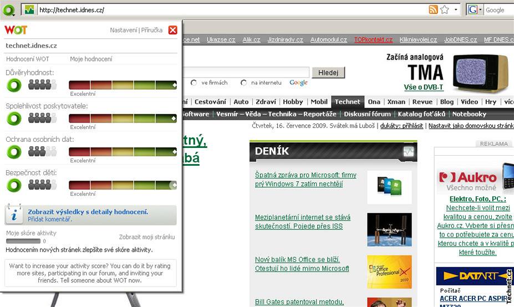Open the bookmark star dropdown arrow
514x307 pixels.
[456, 9]
